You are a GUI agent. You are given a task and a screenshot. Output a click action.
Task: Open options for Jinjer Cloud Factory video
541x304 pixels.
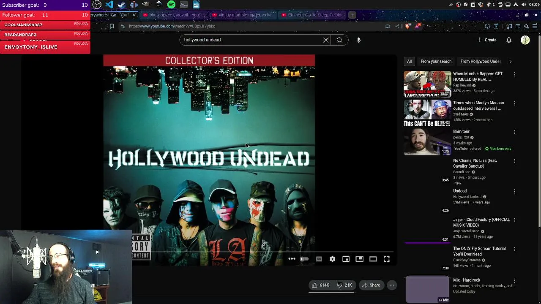(514, 220)
